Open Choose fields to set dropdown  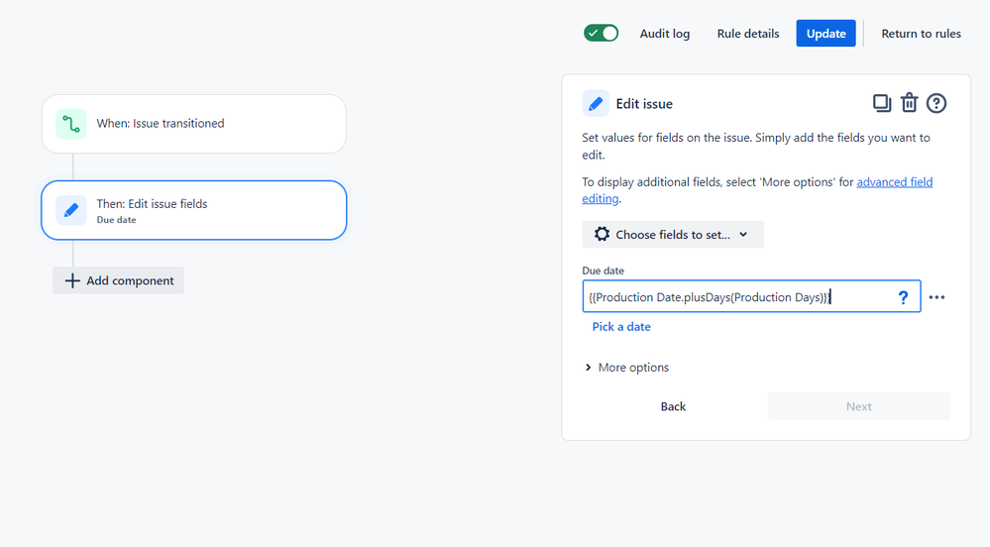673,235
